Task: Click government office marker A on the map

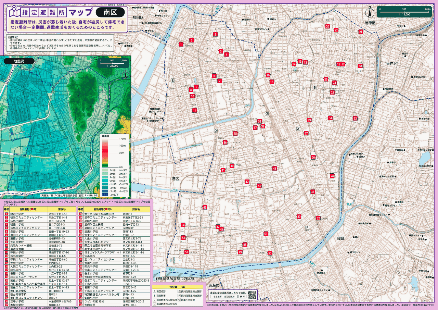Action: (x=298, y=129)
